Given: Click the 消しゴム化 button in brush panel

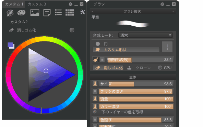Looking at the screenshot, I should point(108,68).
